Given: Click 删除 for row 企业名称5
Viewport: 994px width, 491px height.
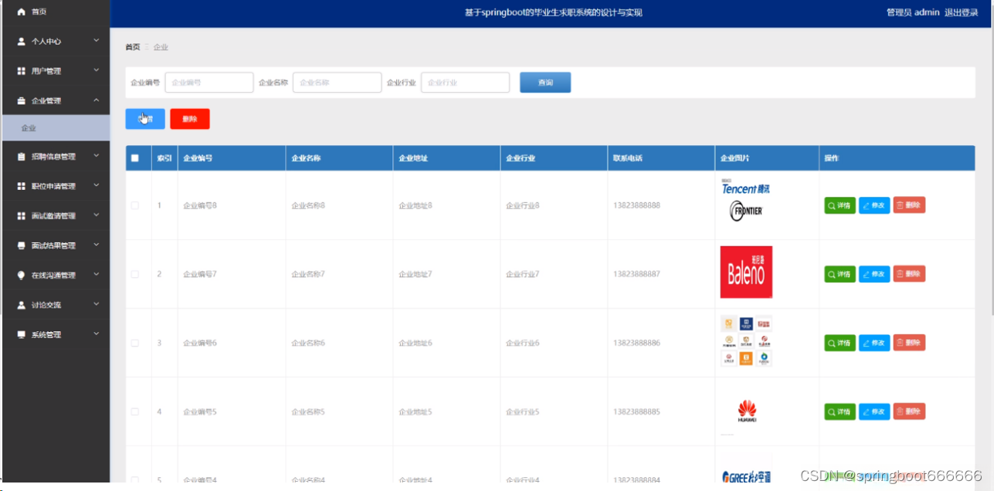Looking at the screenshot, I should pyautogui.click(x=909, y=411).
